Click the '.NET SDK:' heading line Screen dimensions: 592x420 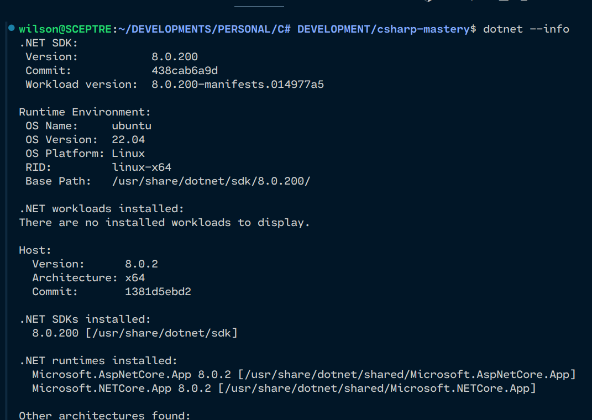48,43
